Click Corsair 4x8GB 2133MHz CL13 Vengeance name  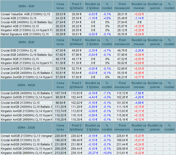pyautogui.click(x=27, y=136)
